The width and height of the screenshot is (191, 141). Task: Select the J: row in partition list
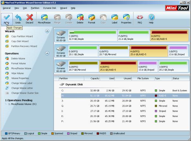[125, 101]
